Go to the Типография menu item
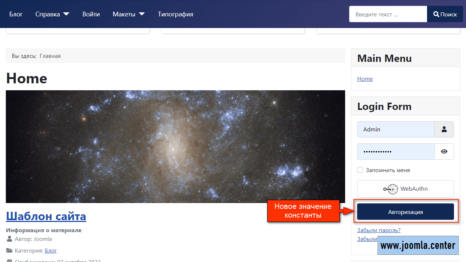The width and height of the screenshot is (466, 262). (x=175, y=14)
